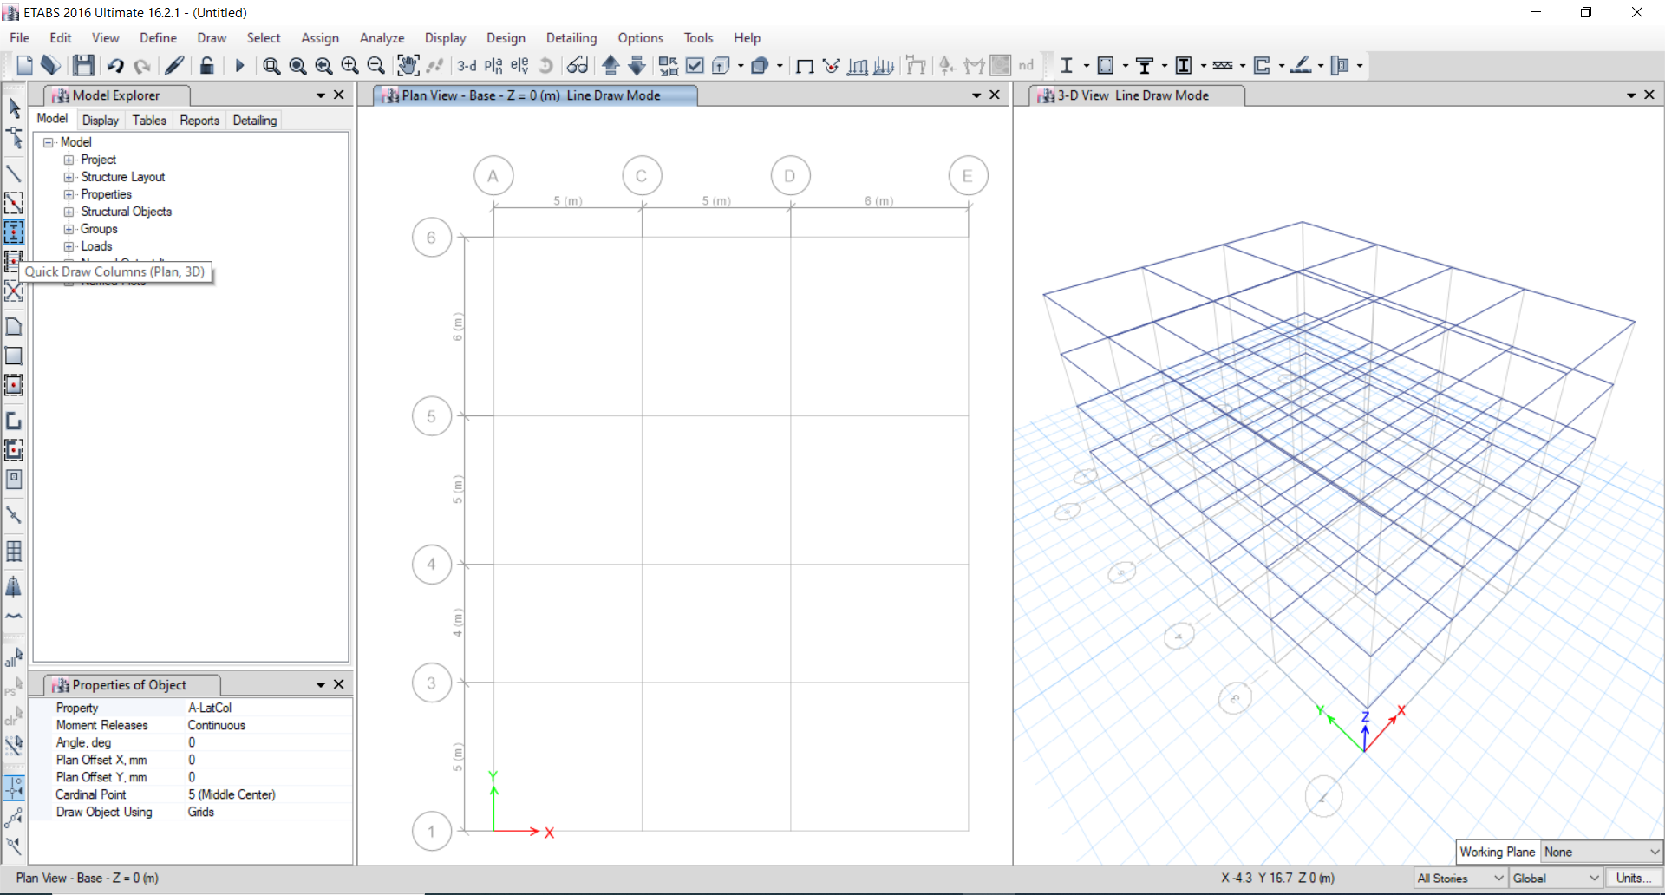Select the Pan tool in the toolbar
The image size is (1665, 895).
408,65
